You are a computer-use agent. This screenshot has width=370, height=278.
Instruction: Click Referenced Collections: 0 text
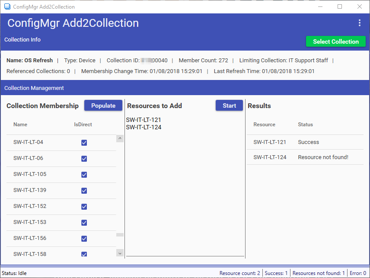pyautogui.click(x=38, y=71)
